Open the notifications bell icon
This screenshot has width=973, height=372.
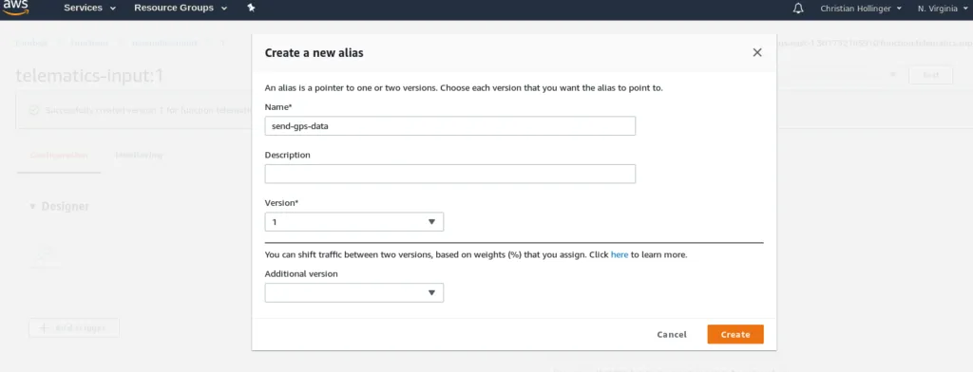coord(798,9)
